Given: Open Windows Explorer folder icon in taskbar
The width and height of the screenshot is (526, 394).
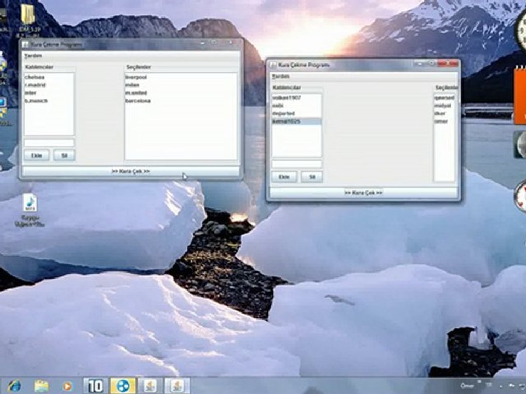Looking at the screenshot, I should pyautogui.click(x=41, y=386).
